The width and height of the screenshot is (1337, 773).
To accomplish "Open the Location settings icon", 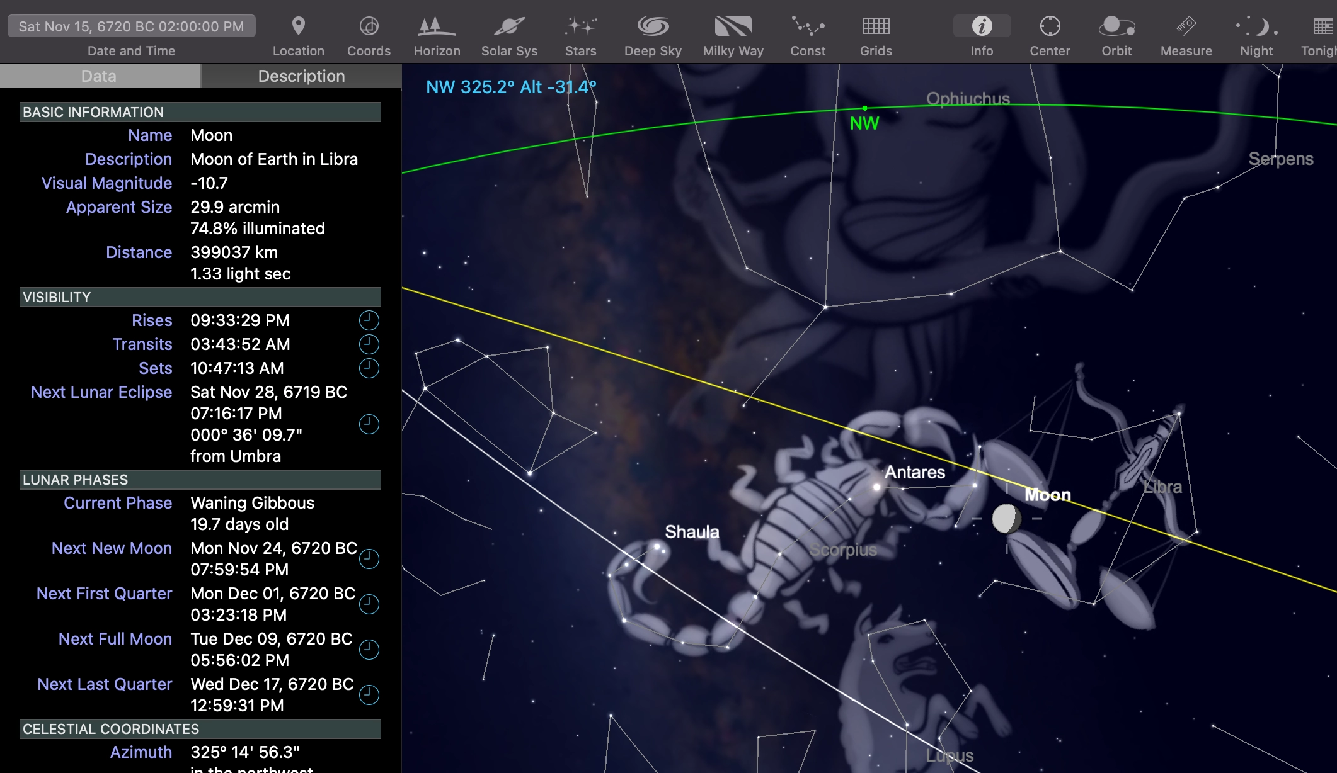I will 298,26.
